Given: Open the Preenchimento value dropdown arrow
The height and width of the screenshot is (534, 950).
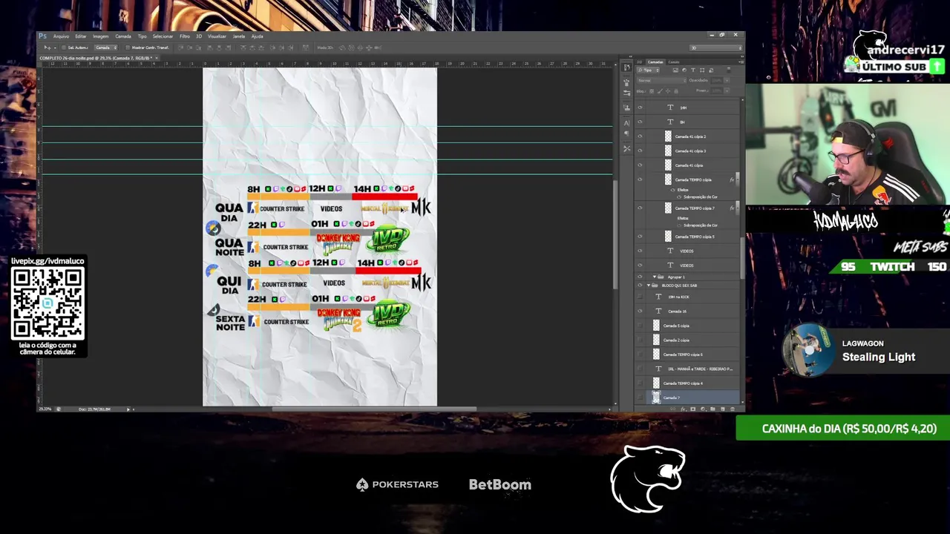Looking at the screenshot, I should coord(727,90).
